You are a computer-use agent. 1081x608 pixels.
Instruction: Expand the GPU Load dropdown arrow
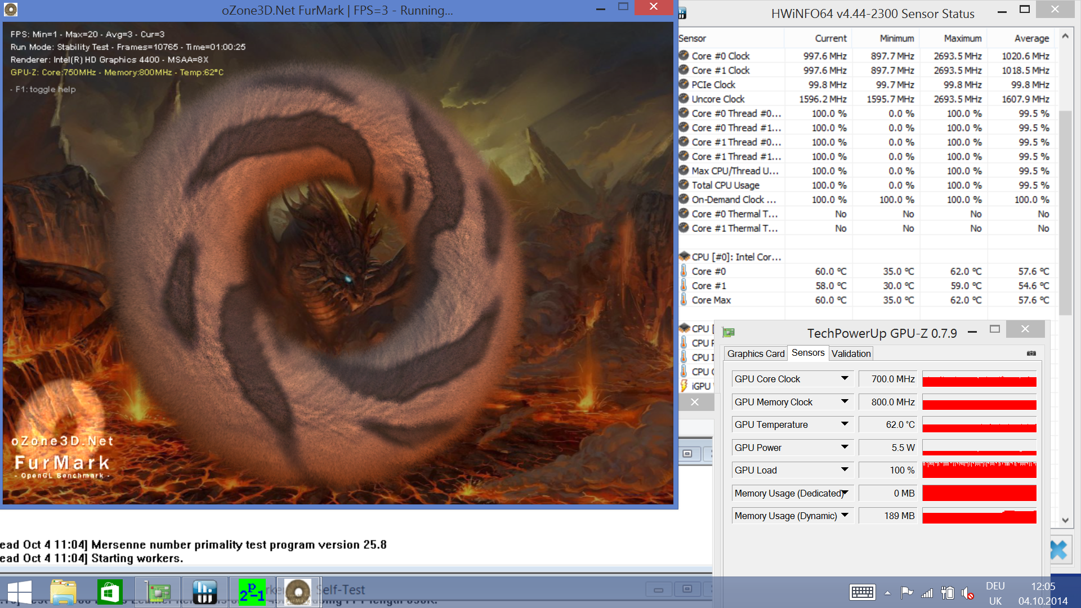tap(845, 470)
